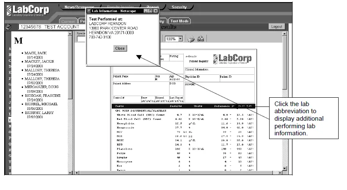Jump to letter H in alphabet index

(x=10, y=90)
